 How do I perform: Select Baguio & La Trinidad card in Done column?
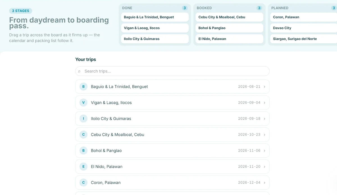155,17
